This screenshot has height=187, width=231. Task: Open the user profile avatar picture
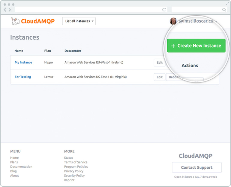(173, 21)
